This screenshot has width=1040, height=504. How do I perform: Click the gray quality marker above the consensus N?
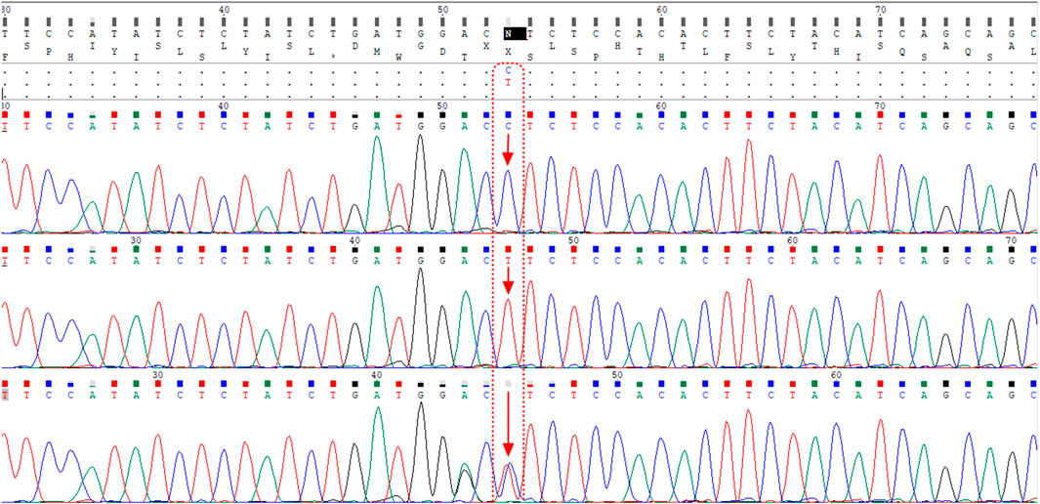508,21
